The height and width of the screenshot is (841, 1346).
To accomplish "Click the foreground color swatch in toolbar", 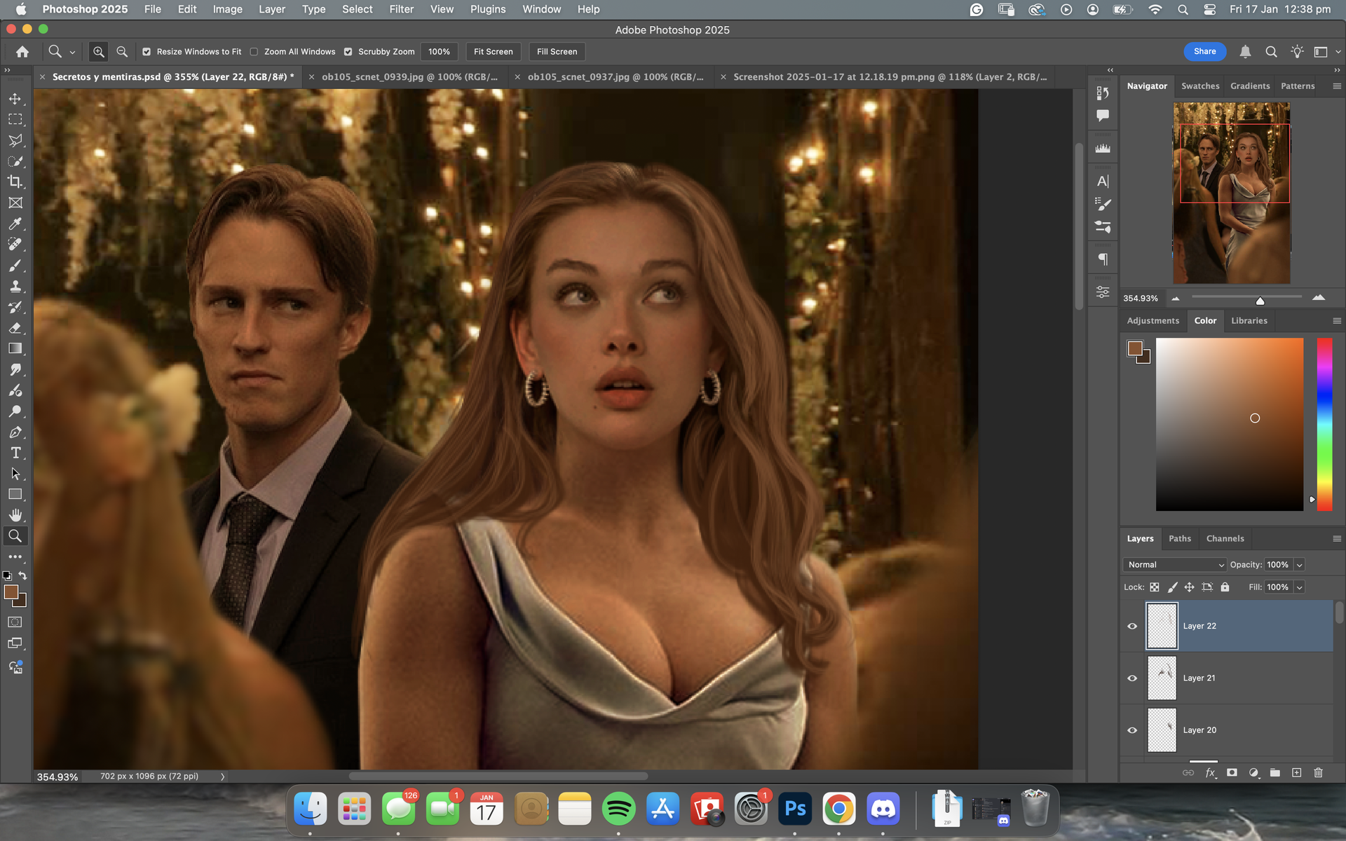I will [11, 592].
